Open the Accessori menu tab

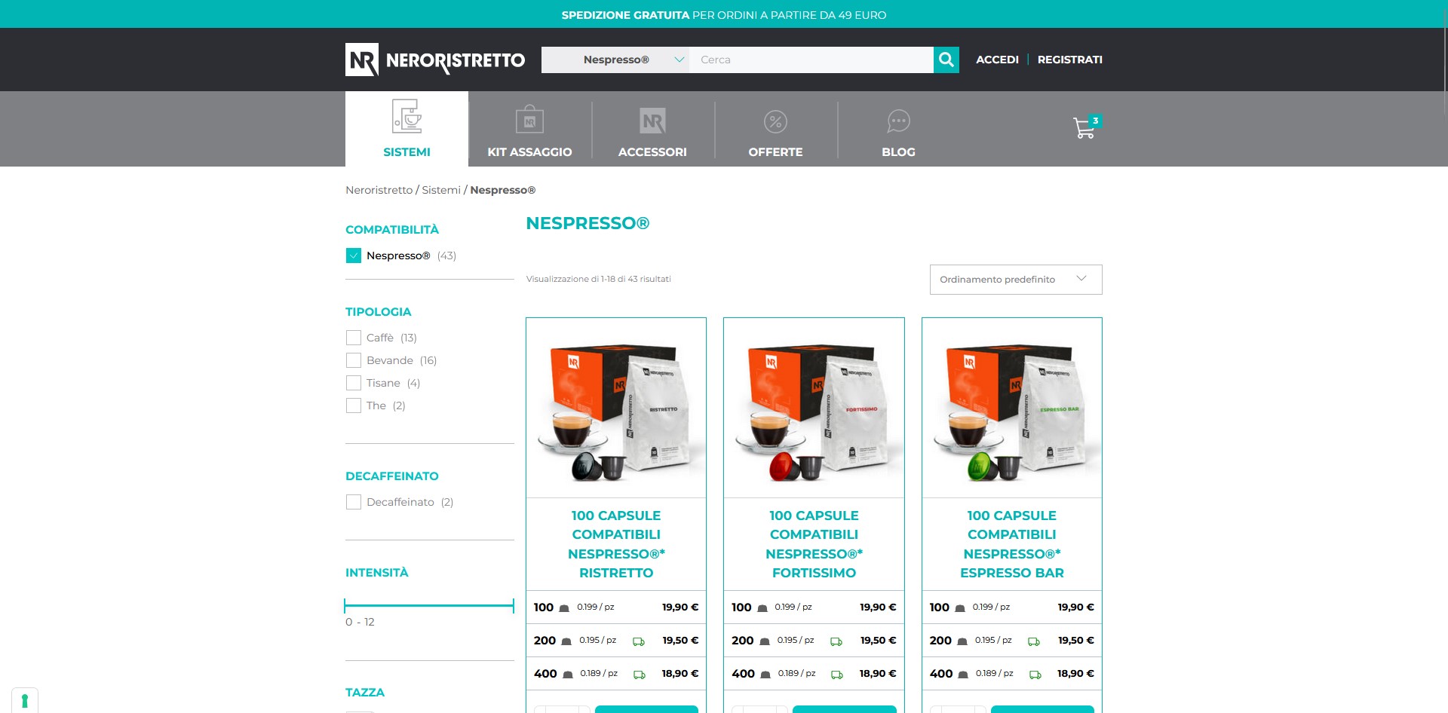(x=652, y=129)
